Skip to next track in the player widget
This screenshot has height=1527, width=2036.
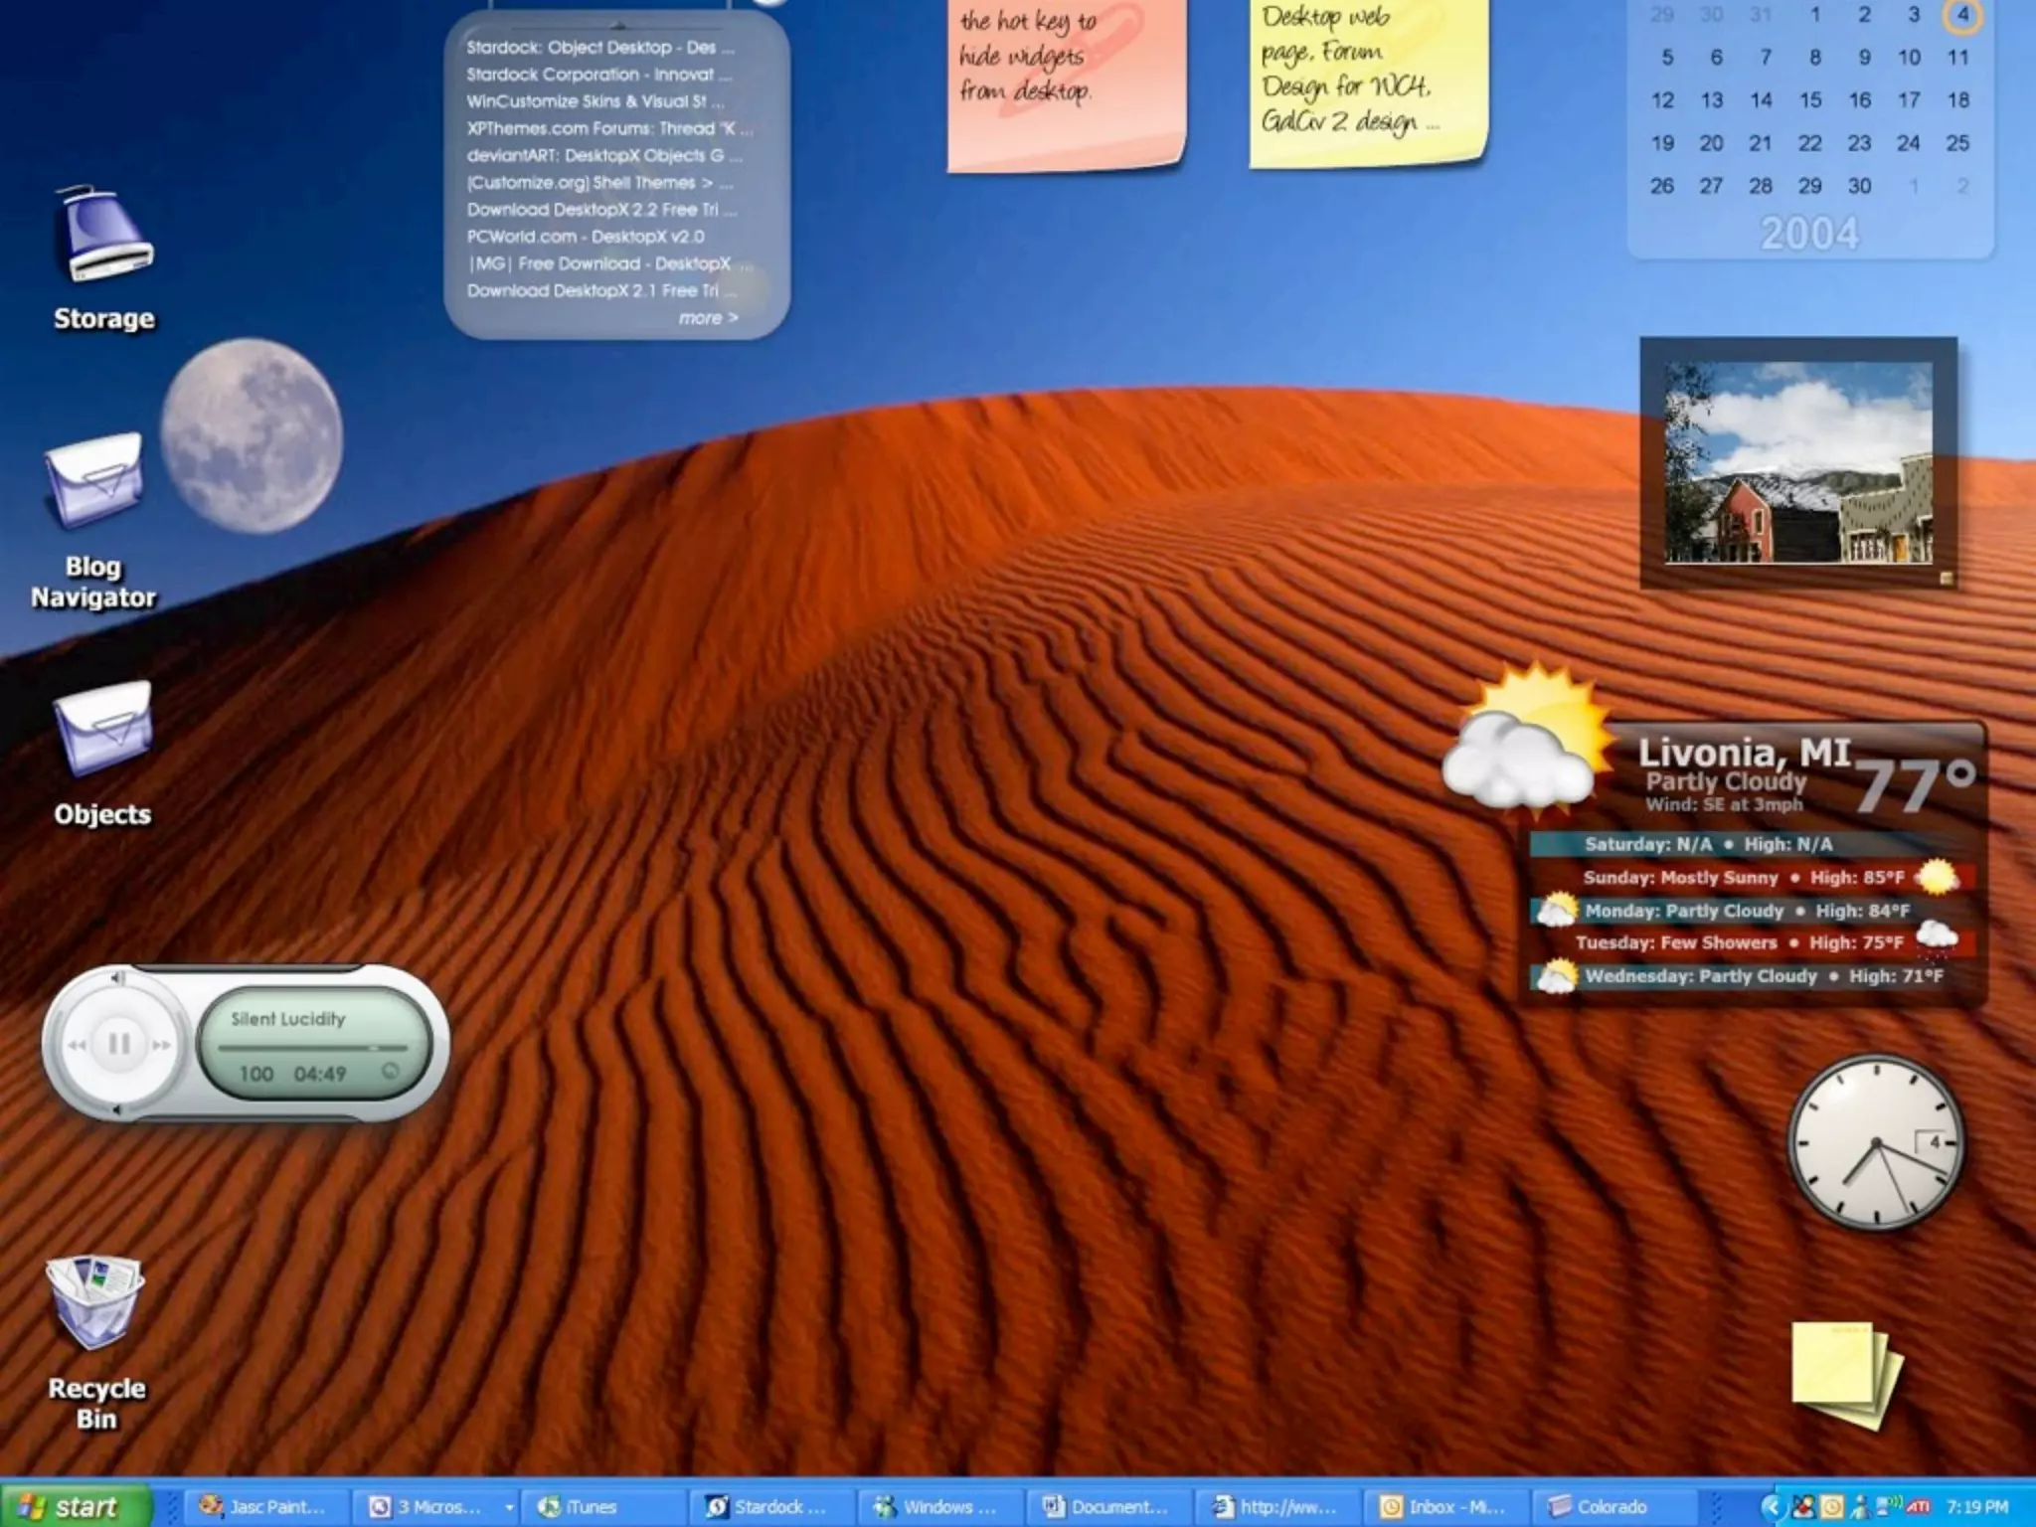point(161,1045)
